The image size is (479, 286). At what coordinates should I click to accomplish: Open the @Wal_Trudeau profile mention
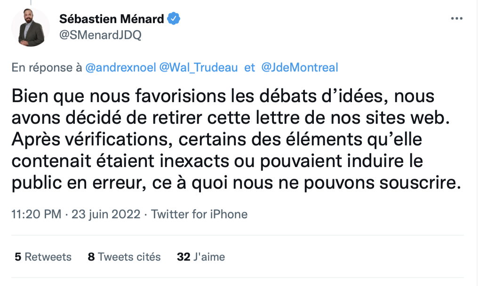tap(199, 67)
